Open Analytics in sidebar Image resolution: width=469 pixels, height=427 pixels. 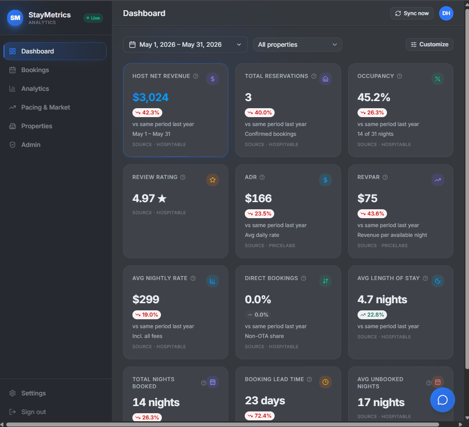coord(55,89)
